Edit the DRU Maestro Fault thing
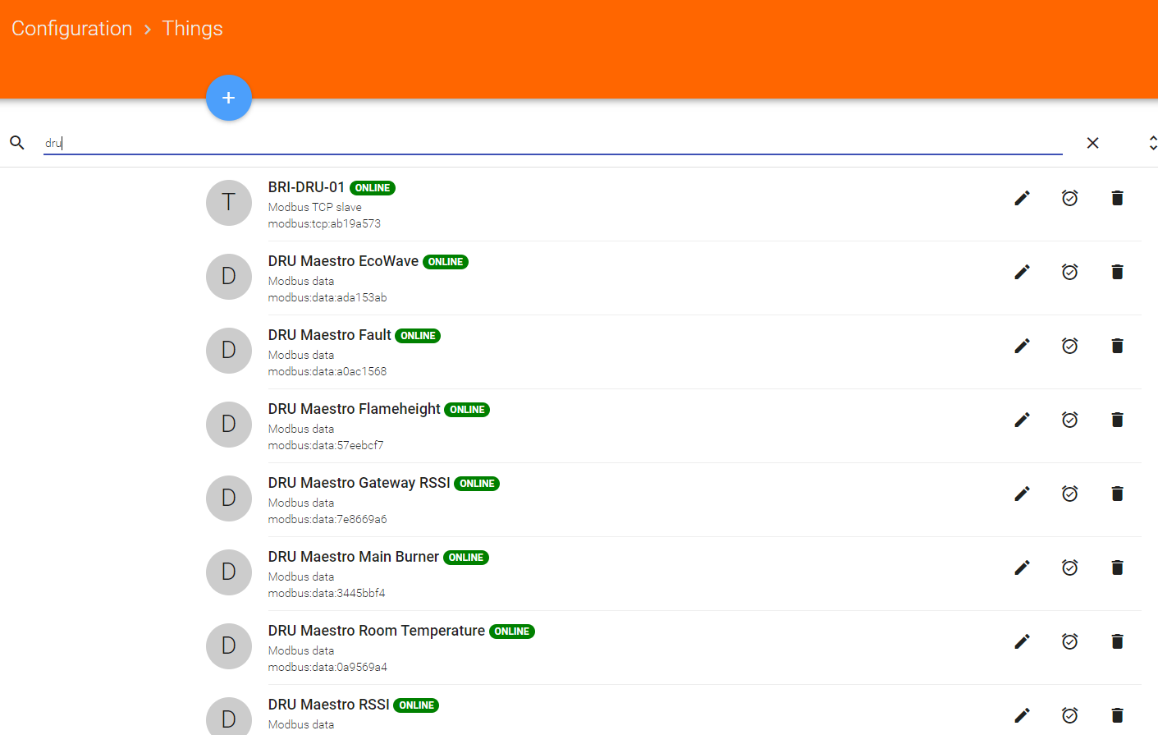Screen dimensions: 1158x735 1022,346
